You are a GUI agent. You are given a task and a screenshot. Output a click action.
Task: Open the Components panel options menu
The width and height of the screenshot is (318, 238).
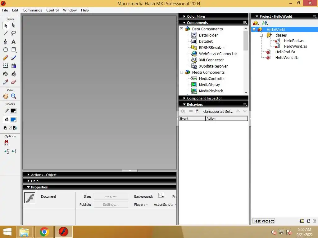[x=245, y=23]
